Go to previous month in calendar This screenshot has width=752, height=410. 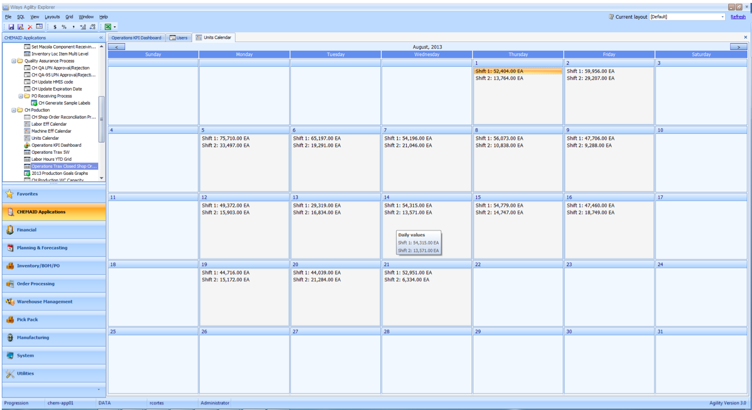[116, 47]
